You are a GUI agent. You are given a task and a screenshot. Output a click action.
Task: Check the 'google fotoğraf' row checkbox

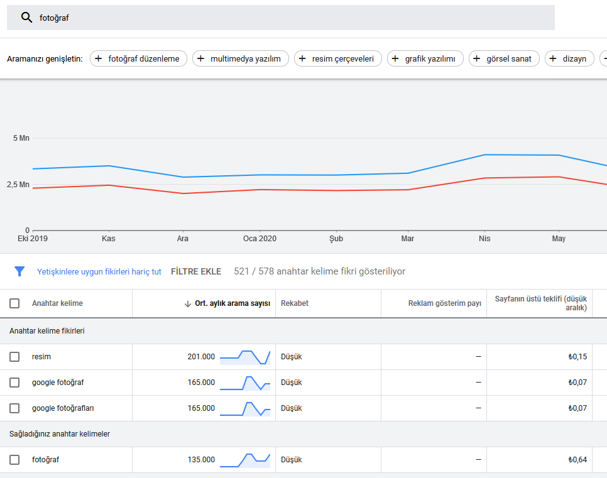click(14, 383)
